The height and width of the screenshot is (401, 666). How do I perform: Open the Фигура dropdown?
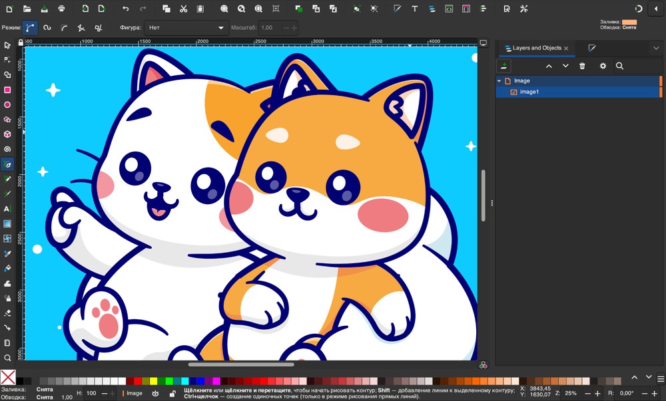[x=186, y=27]
